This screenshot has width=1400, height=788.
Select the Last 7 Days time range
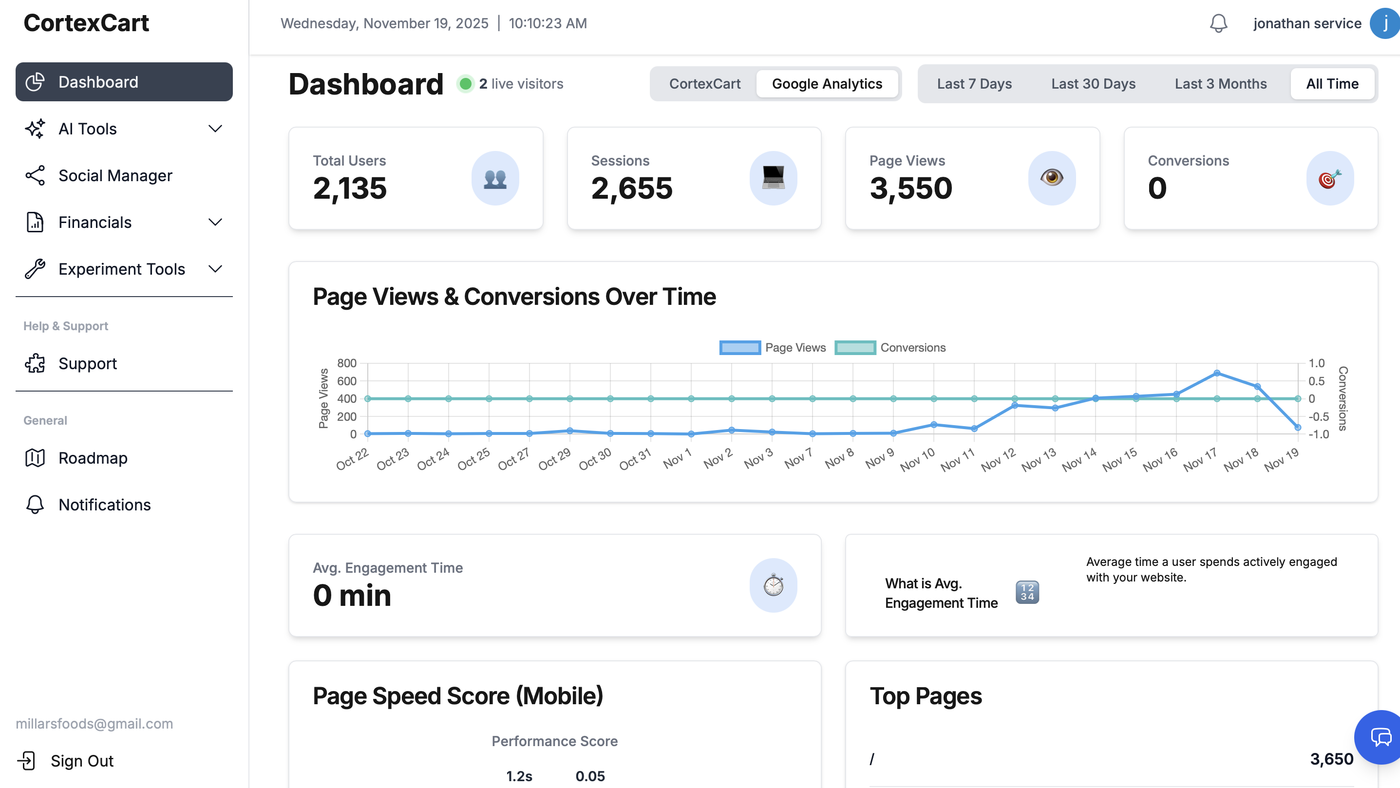[x=974, y=84]
